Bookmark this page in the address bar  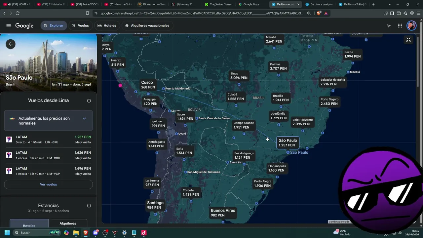click(x=87, y=13)
